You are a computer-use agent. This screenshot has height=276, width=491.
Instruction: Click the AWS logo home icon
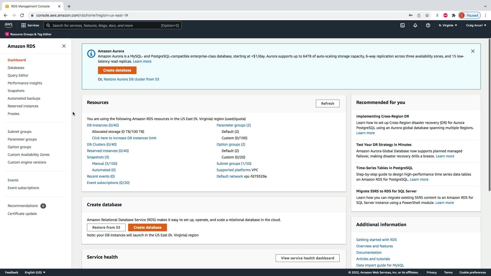click(x=8, y=25)
